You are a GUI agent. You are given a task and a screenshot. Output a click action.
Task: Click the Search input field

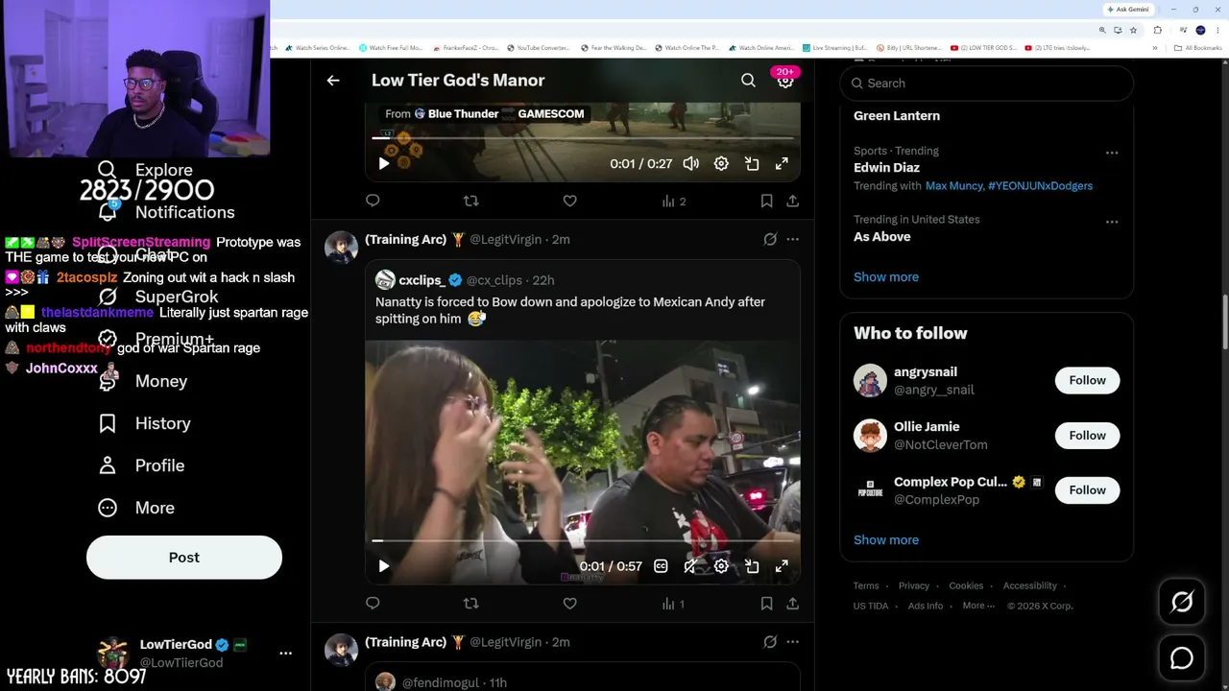987,83
